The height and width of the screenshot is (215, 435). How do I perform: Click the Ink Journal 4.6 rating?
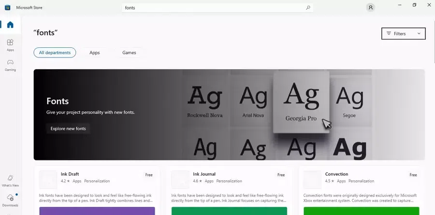click(x=198, y=181)
